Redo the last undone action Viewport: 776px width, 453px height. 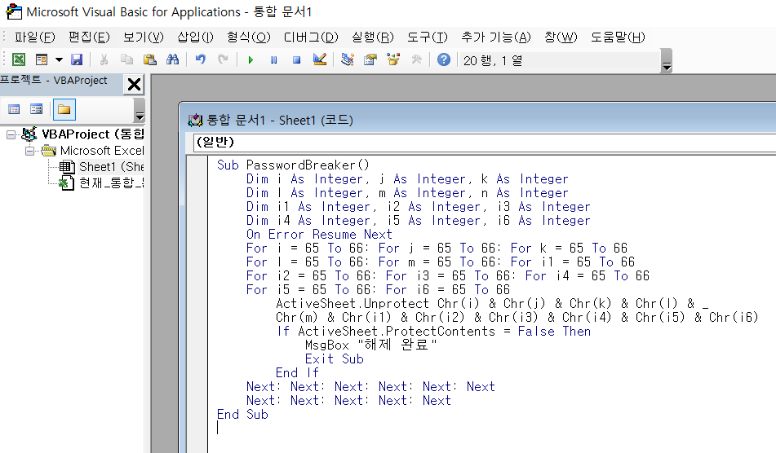[x=224, y=59]
